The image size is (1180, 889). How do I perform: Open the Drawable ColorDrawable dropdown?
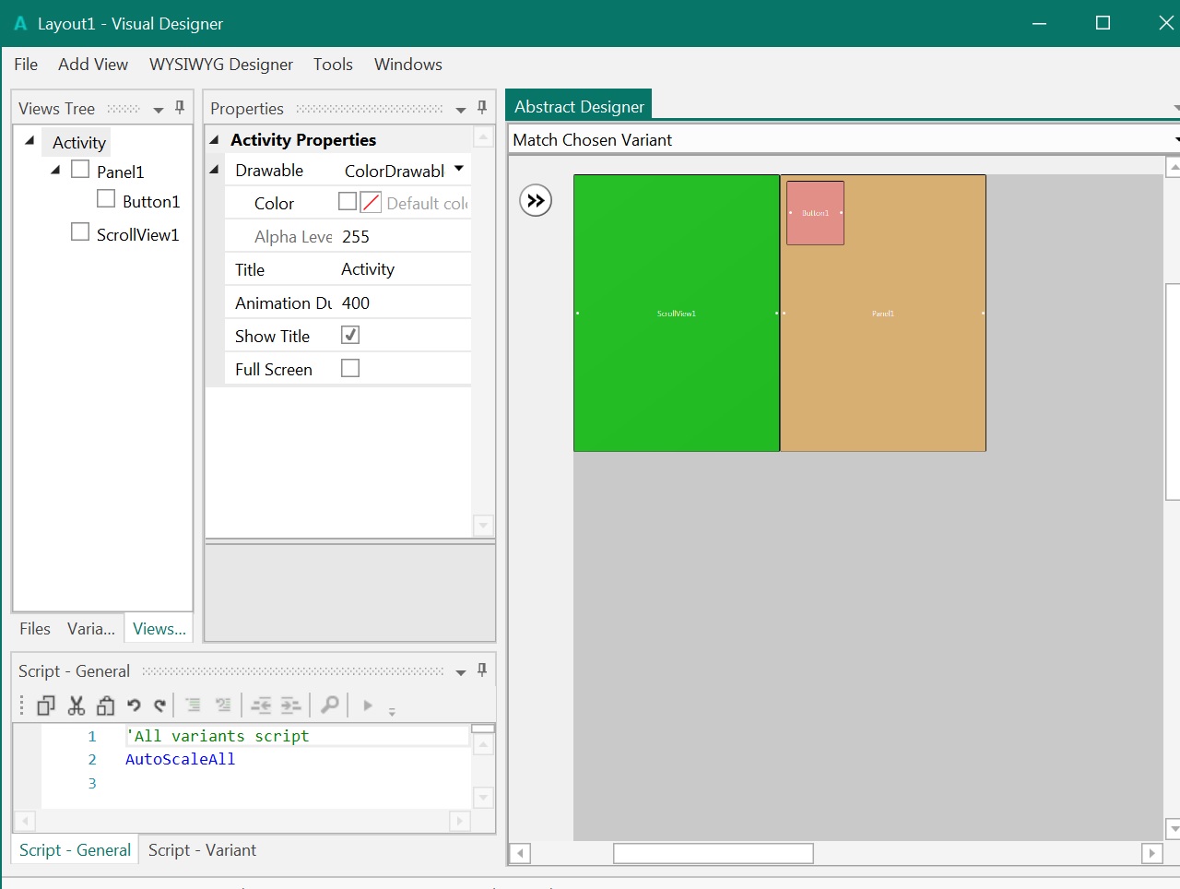click(459, 169)
